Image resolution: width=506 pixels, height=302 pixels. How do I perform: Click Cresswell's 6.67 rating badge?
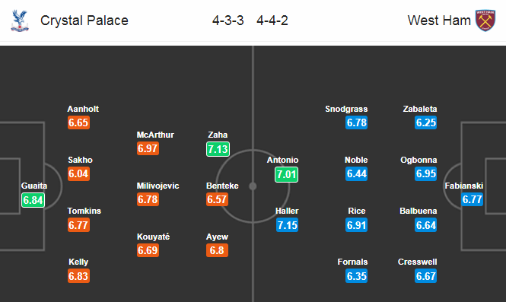click(x=425, y=276)
